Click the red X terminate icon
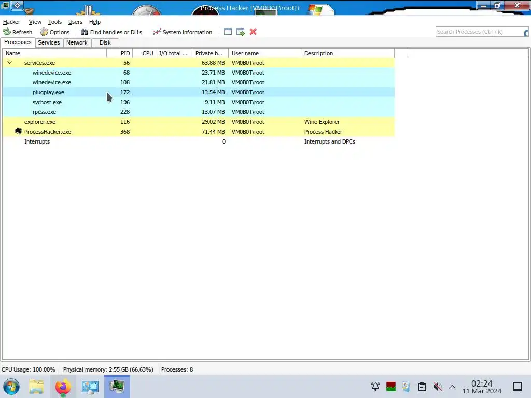Screen dimensions: 531x398 click(253, 32)
